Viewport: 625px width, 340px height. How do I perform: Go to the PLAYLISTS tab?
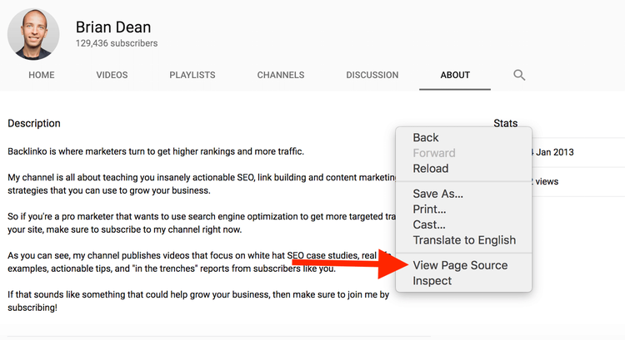[192, 75]
